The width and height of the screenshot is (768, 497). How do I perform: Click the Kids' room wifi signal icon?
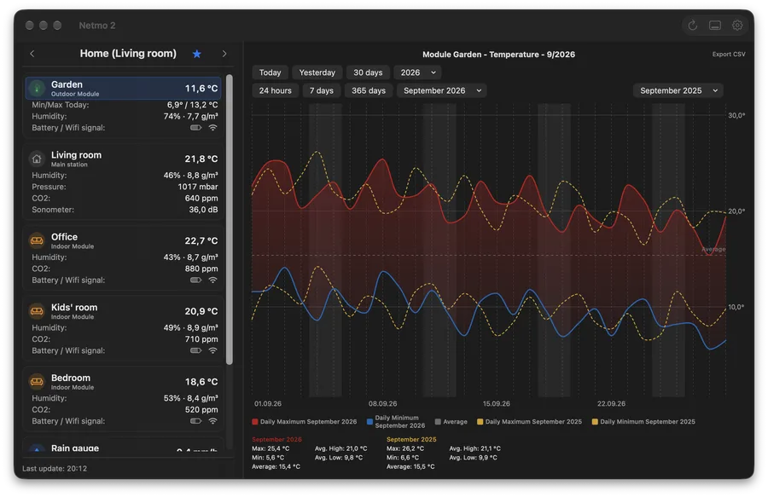212,350
